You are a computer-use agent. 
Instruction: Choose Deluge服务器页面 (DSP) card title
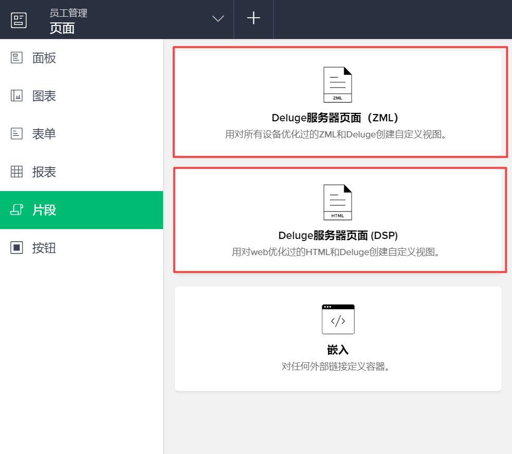click(x=338, y=235)
